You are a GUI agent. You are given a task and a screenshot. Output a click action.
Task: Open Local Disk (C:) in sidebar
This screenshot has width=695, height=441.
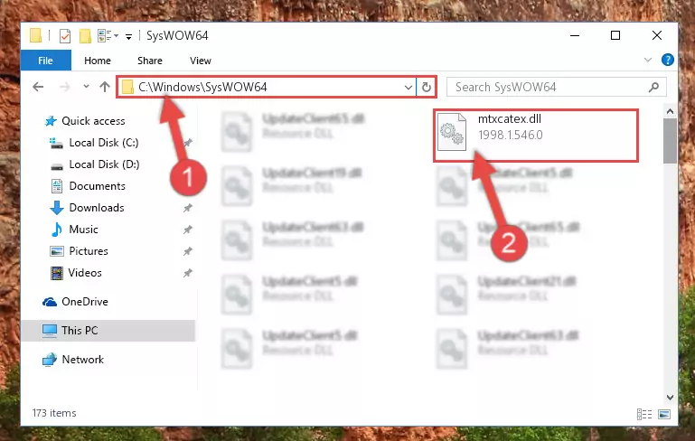pyautogui.click(x=104, y=143)
